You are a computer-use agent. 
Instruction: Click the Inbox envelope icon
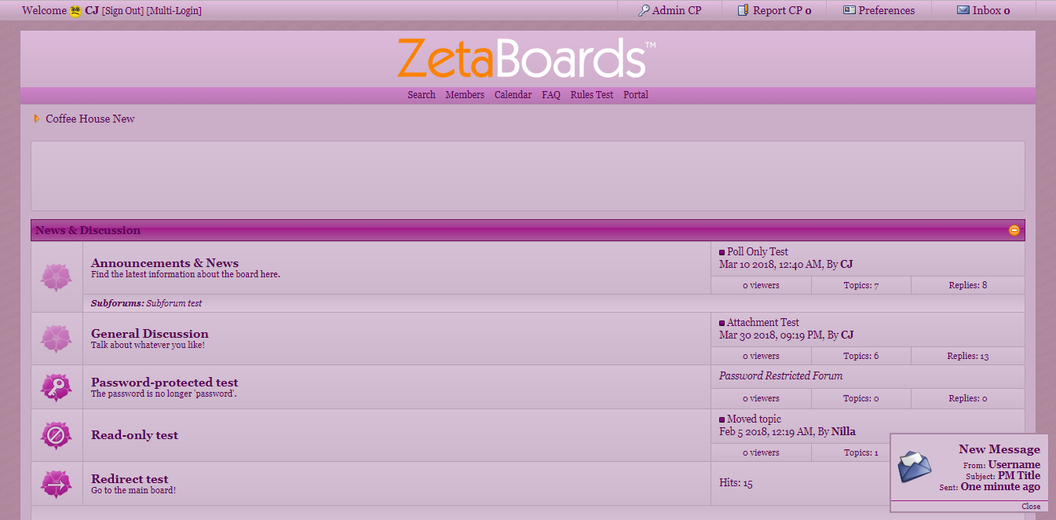[x=963, y=10]
